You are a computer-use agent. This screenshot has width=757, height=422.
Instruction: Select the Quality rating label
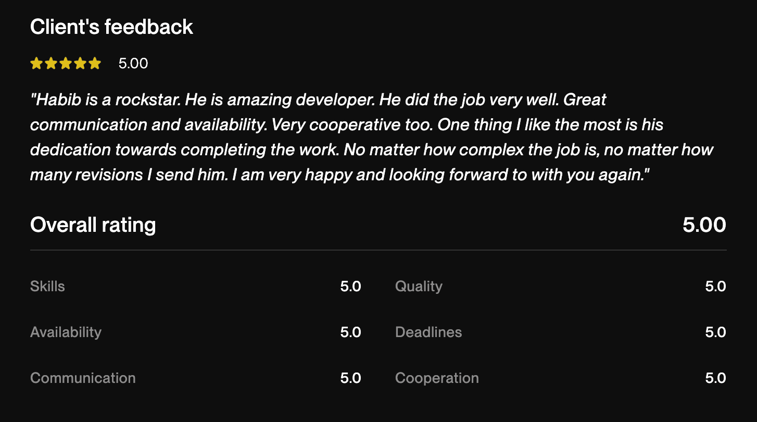[x=419, y=287]
